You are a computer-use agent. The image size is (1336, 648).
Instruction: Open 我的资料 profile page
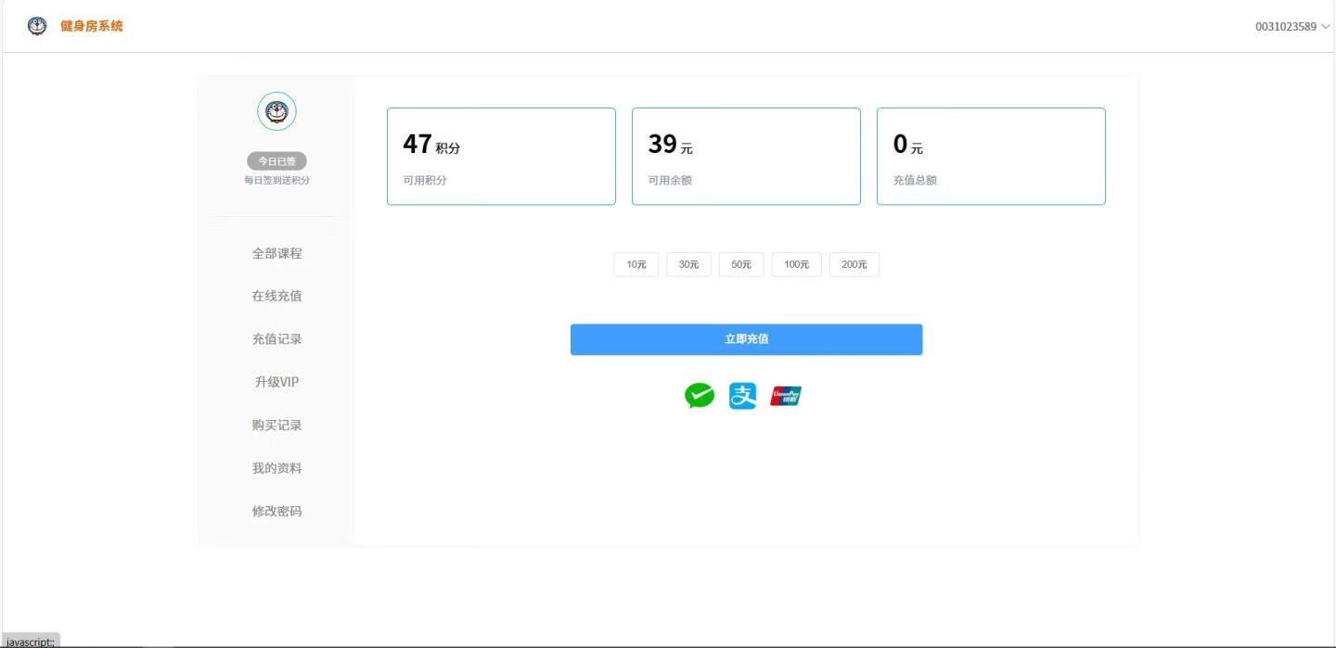[276, 468]
